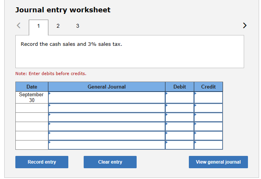This screenshot has height=179, width=261.
Task: Select the Debit cell in September 30 row
Action: (180, 97)
